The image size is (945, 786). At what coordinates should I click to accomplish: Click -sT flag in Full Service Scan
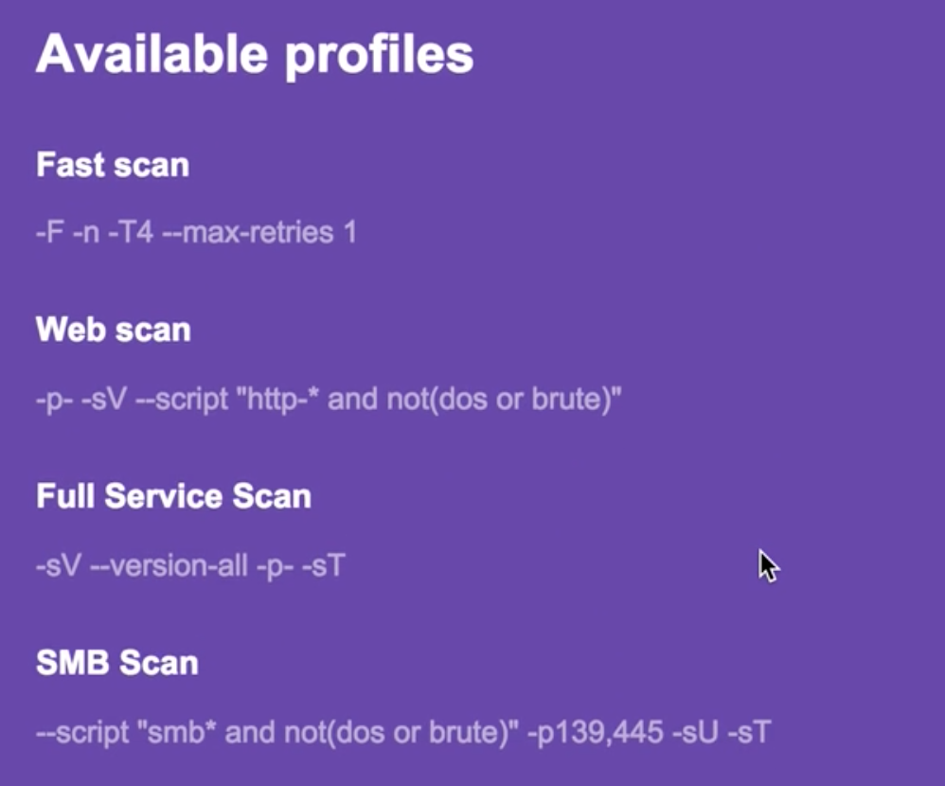coord(324,566)
